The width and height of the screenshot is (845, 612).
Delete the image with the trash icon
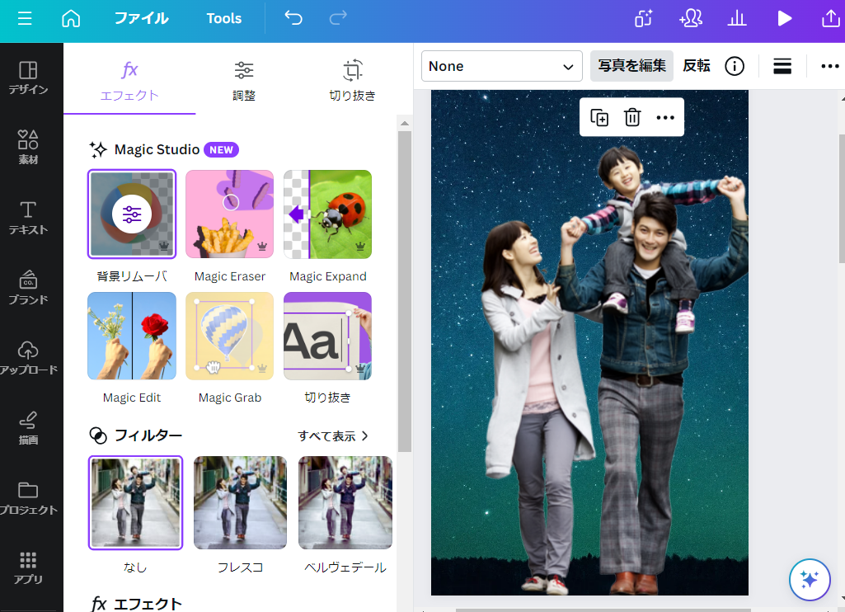click(632, 117)
